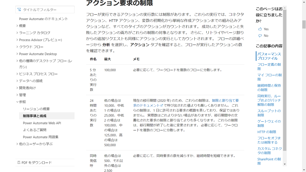Jump to SharePoint の制限 section
The height and width of the screenshot is (172, 306).
pyautogui.click(x=269, y=161)
